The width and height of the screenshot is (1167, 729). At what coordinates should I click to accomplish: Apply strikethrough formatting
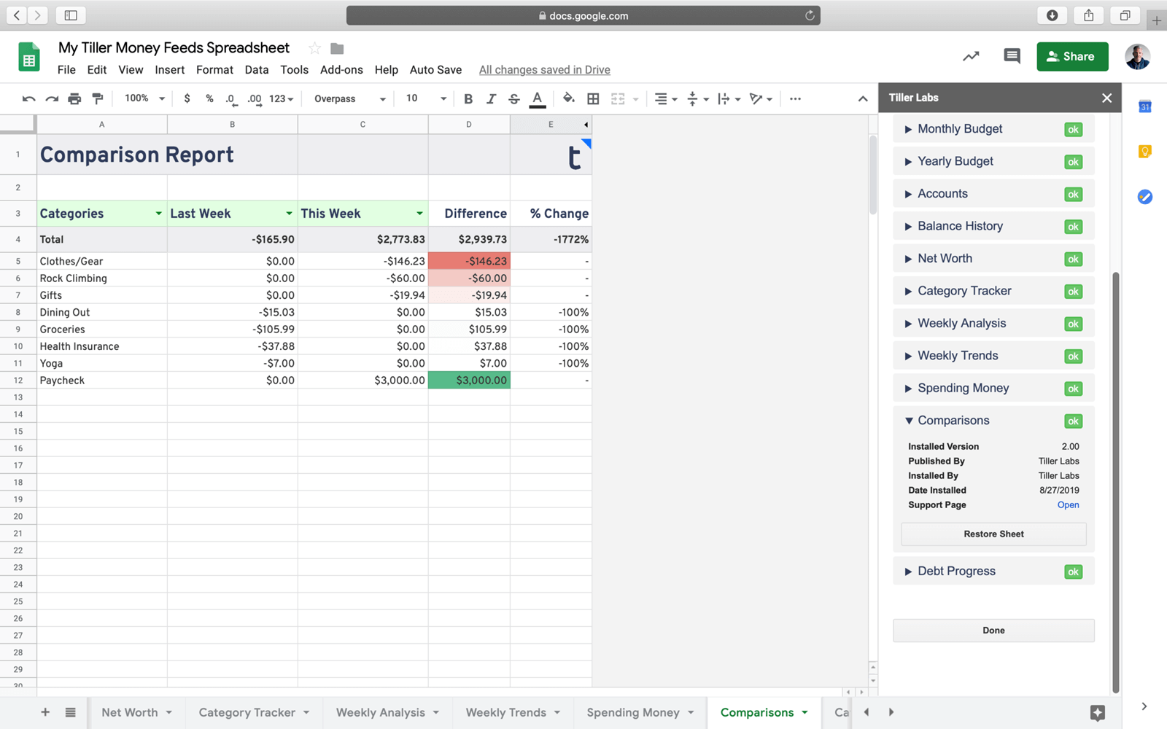point(514,99)
